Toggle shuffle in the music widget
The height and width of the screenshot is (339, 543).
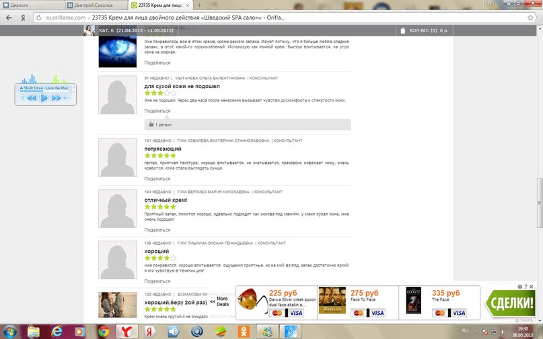click(x=23, y=98)
